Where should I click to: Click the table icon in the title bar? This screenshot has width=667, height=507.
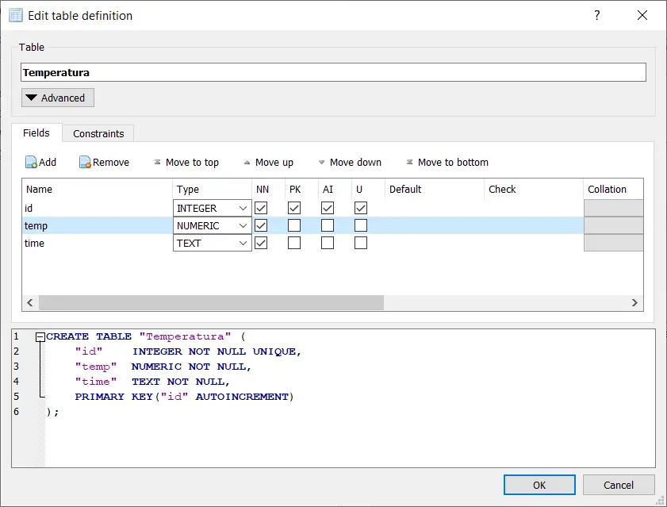pyautogui.click(x=14, y=15)
